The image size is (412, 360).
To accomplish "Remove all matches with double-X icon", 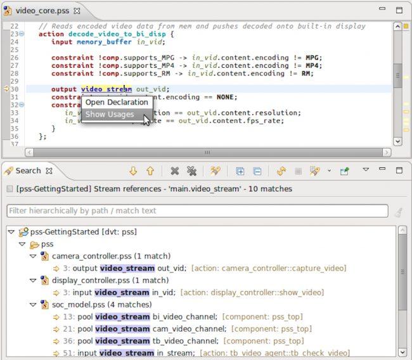I will pos(192,171).
